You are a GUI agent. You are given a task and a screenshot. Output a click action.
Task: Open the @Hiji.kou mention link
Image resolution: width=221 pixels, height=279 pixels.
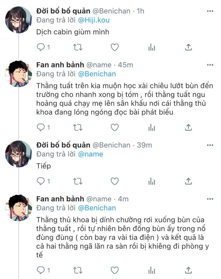coord(94,20)
